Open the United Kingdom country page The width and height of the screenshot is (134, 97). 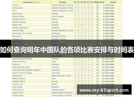pyautogui.click(x=58, y=90)
